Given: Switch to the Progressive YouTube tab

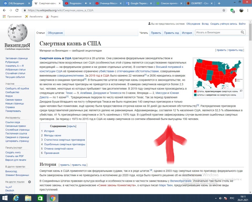Looking at the screenshot, I should point(78,3).
